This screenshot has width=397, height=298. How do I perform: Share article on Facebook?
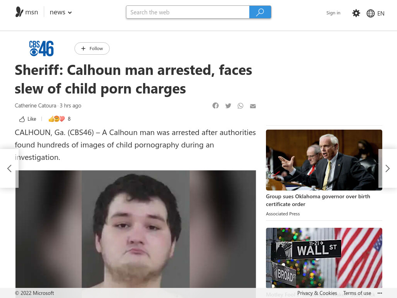pos(216,106)
